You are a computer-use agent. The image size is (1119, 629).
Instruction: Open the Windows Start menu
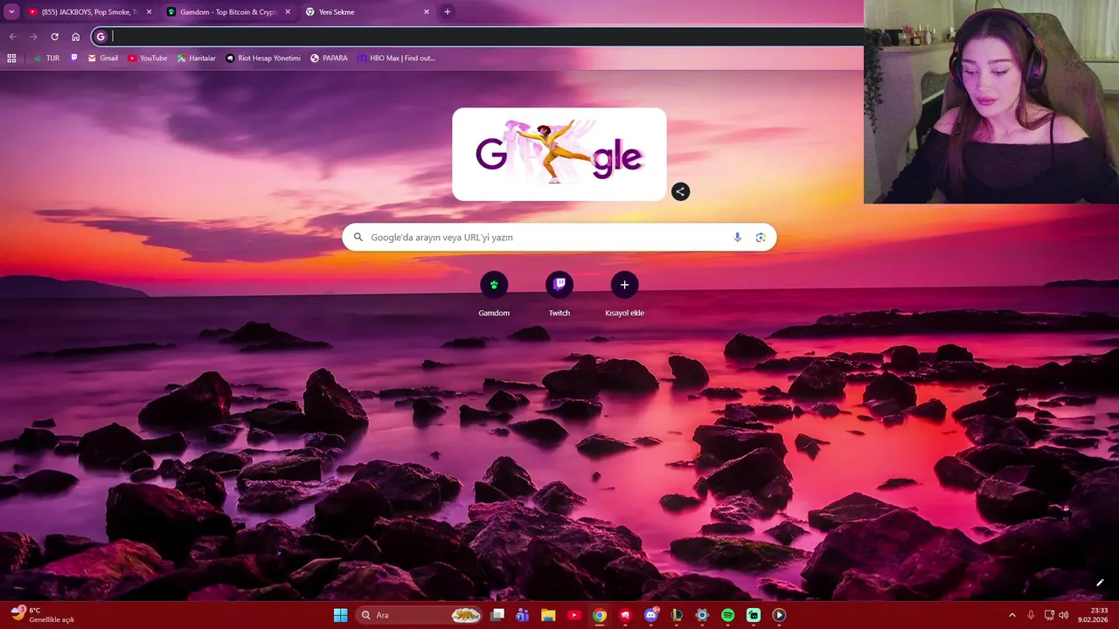(340, 615)
